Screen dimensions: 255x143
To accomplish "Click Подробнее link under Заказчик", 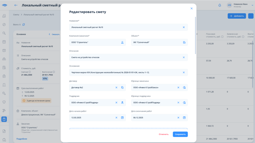I will (22, 139).
